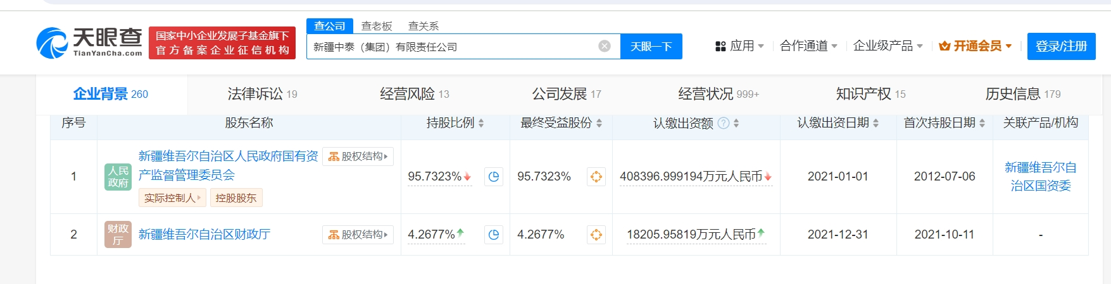Click the 登录/注册 button
1111x284 pixels.
(x=1061, y=46)
